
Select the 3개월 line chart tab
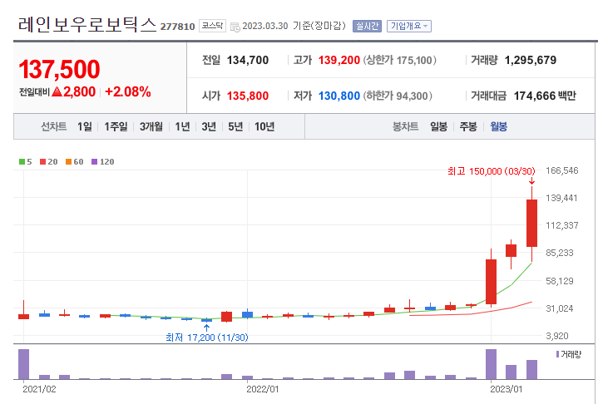pos(151,126)
